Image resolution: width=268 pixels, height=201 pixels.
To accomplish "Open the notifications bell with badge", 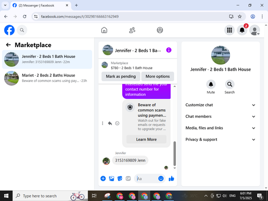I will (x=242, y=30).
